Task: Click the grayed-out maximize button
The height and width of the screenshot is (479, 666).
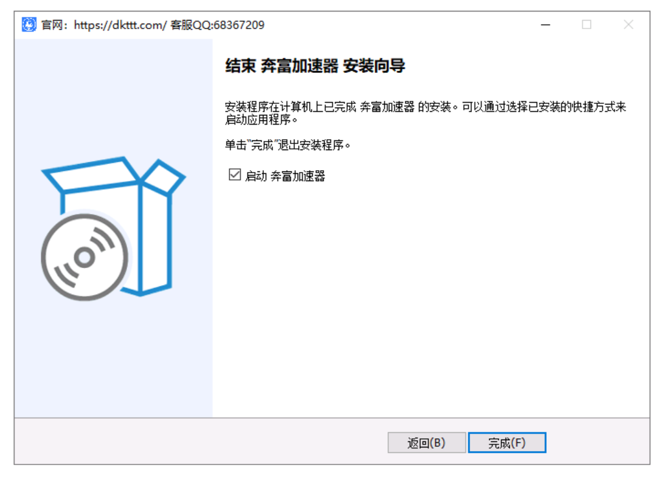Action: tap(586, 25)
